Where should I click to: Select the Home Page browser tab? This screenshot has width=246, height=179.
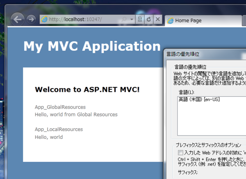pyautogui.click(x=203, y=20)
